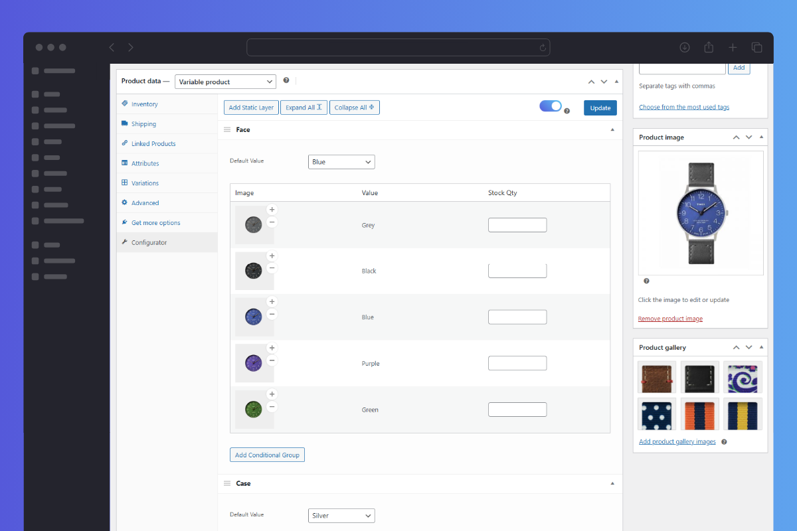The width and height of the screenshot is (797, 531).
Task: Click minus icon beside Purple image
Action: point(272,360)
